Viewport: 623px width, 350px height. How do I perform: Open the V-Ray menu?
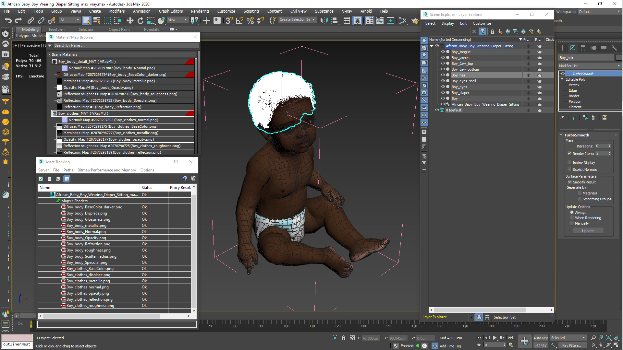pos(347,11)
